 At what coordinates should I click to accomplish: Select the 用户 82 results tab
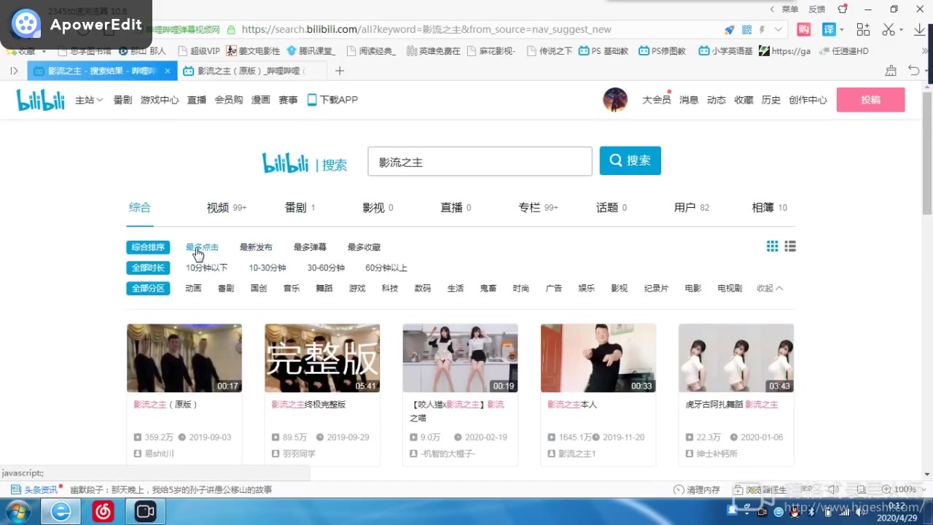tap(692, 208)
